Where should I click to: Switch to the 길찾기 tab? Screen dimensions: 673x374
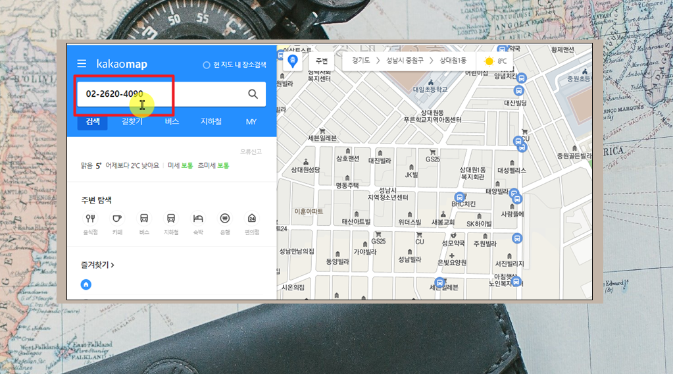132,122
